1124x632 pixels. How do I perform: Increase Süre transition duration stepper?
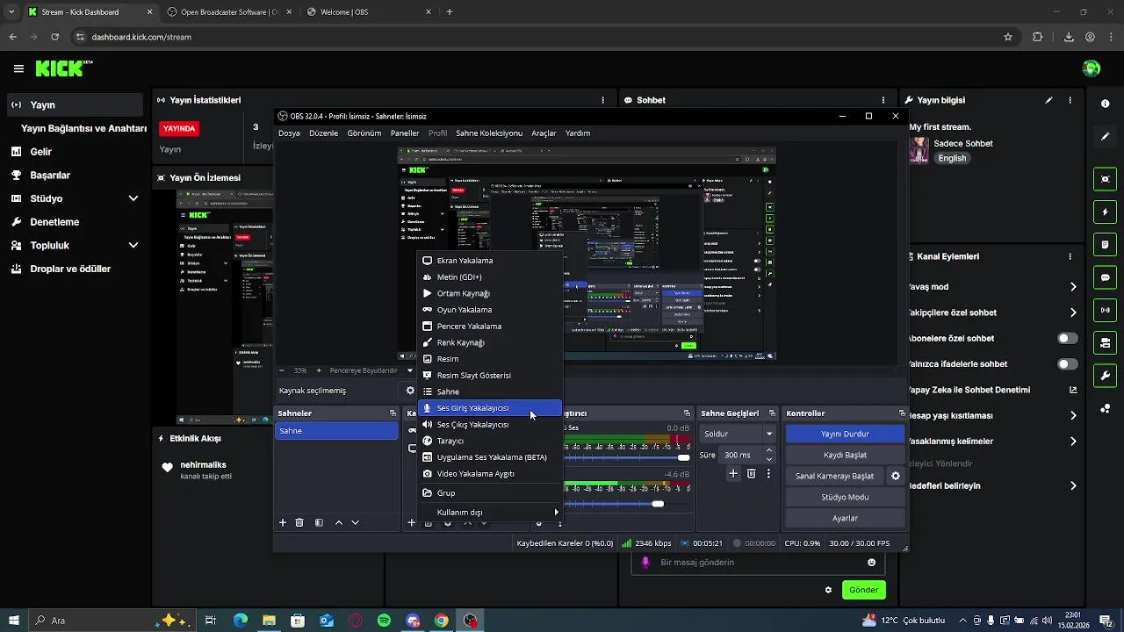[x=769, y=451]
